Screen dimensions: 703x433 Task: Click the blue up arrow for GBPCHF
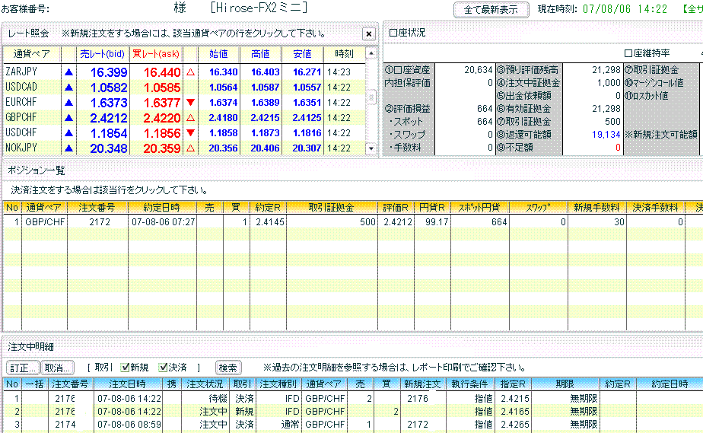tap(68, 117)
